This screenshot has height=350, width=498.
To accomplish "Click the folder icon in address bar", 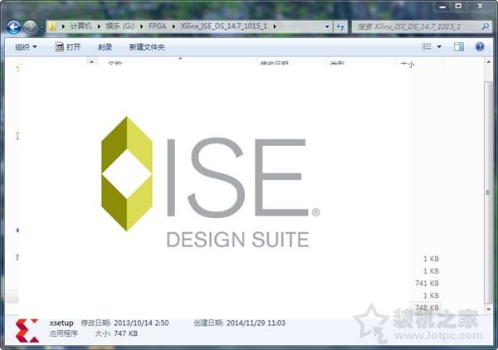I will pos(52,27).
